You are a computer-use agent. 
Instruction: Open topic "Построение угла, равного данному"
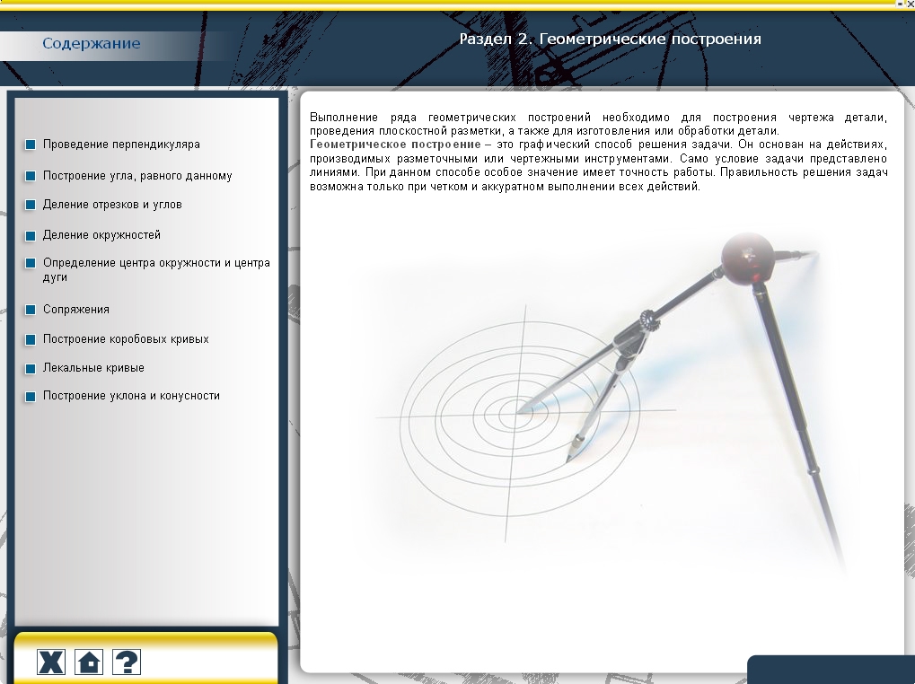click(x=137, y=176)
